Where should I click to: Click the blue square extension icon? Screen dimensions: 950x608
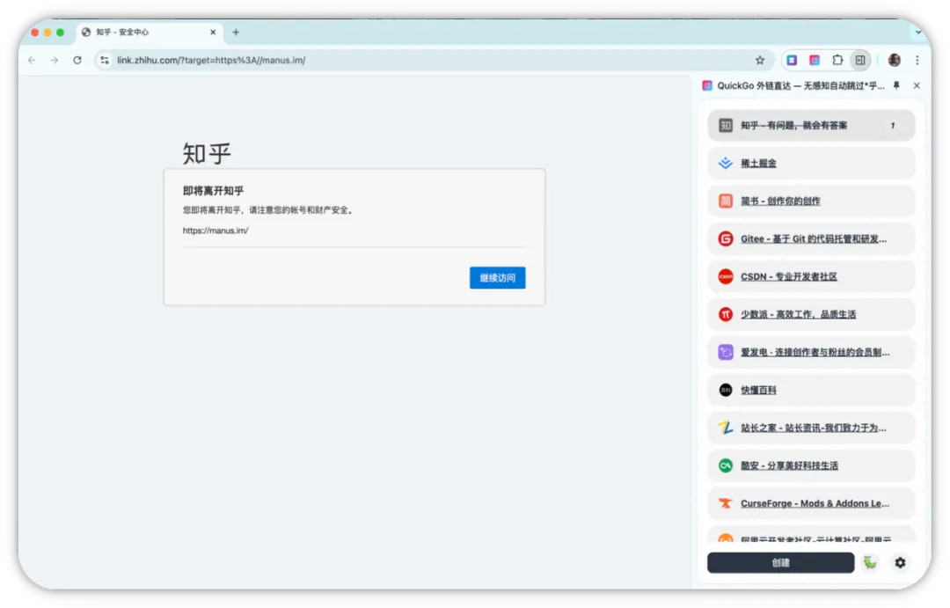[792, 60]
